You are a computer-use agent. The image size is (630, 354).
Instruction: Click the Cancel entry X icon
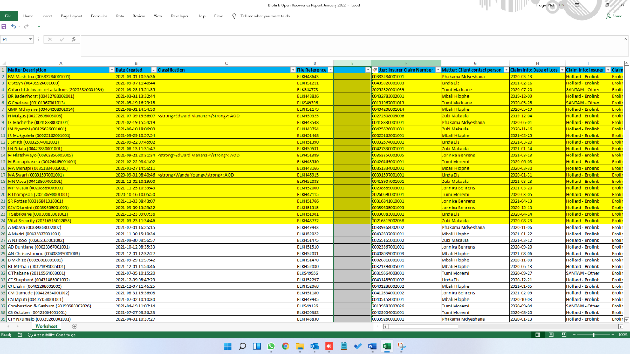point(50,40)
